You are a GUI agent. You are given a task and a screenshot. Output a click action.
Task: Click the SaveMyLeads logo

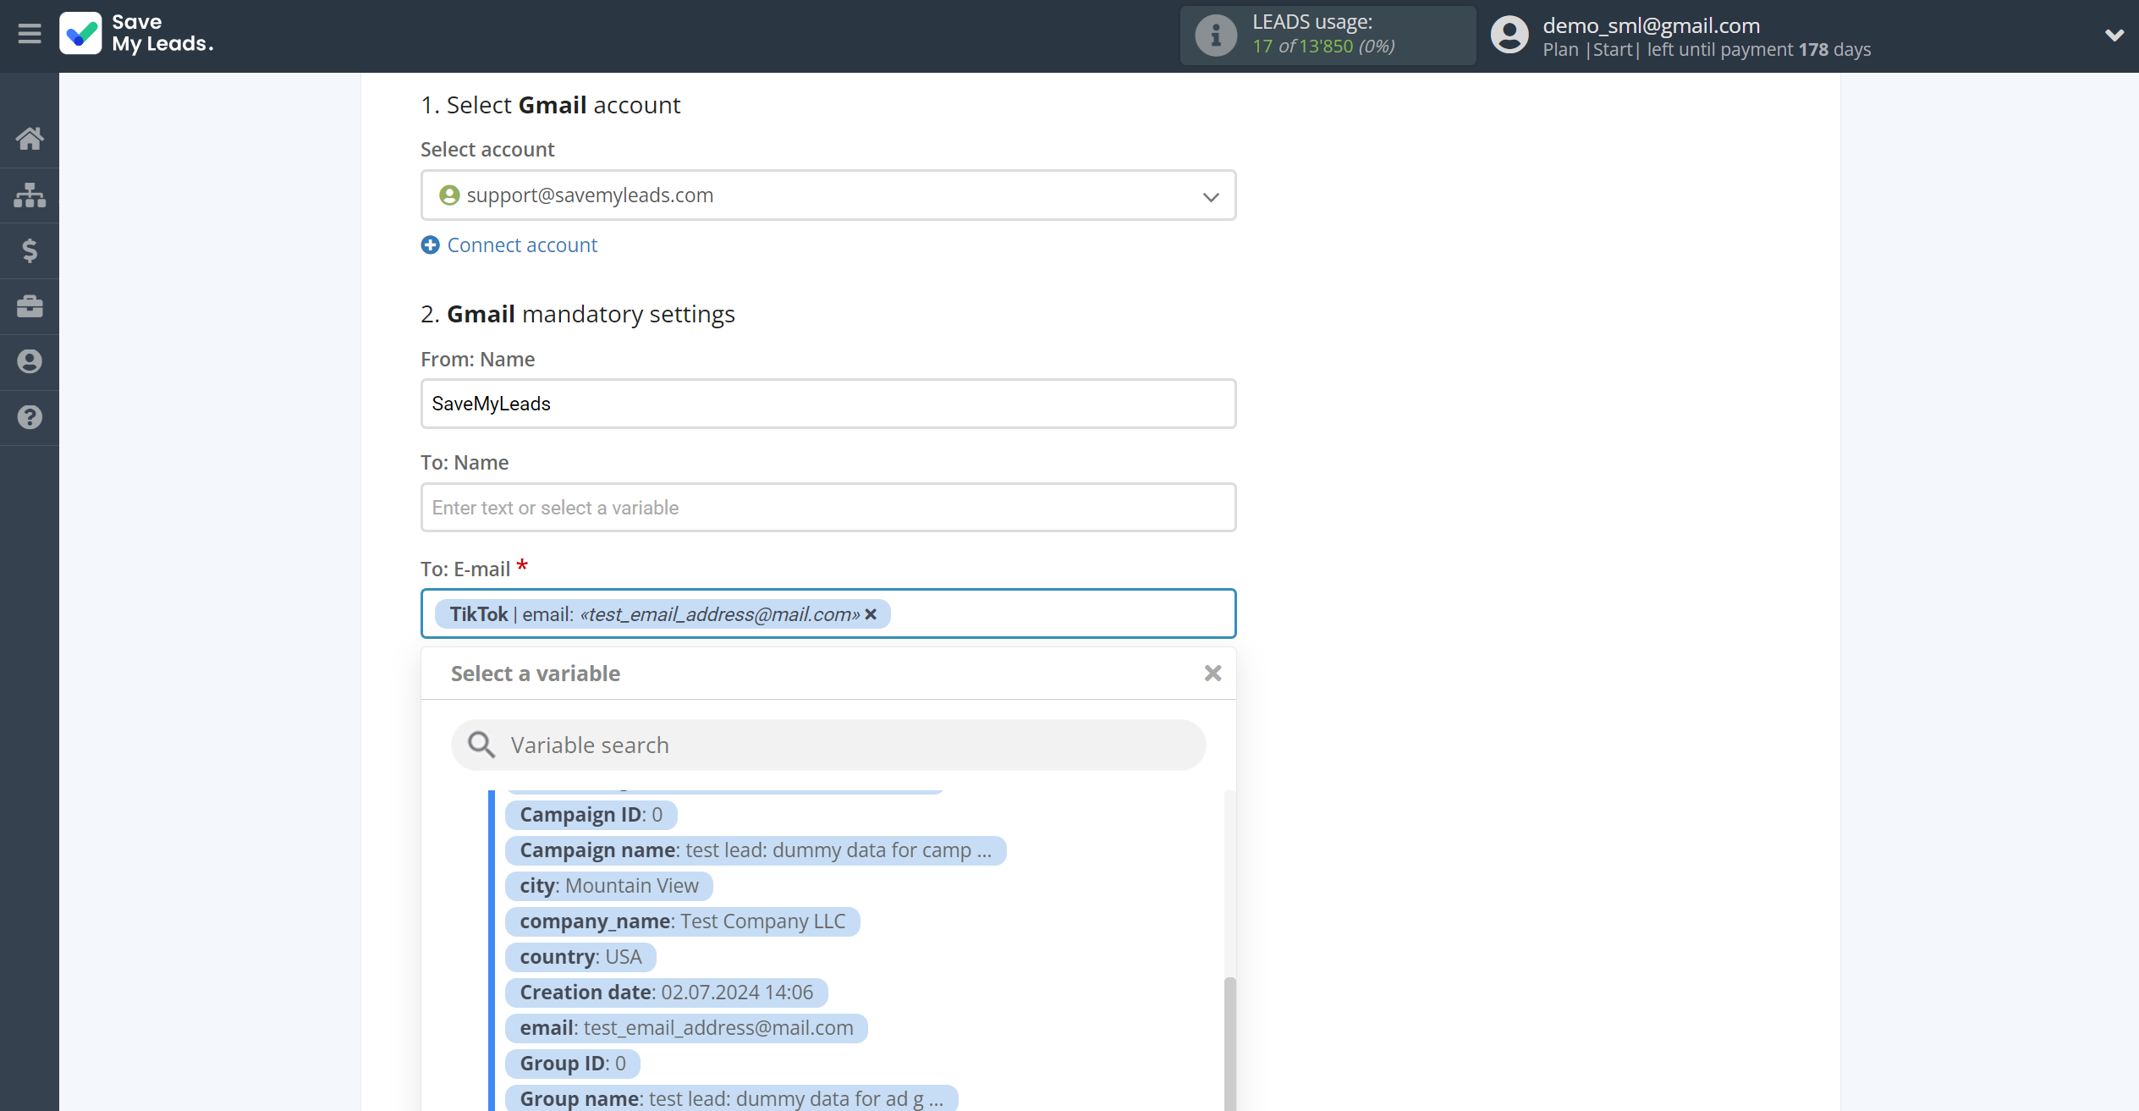(x=136, y=34)
